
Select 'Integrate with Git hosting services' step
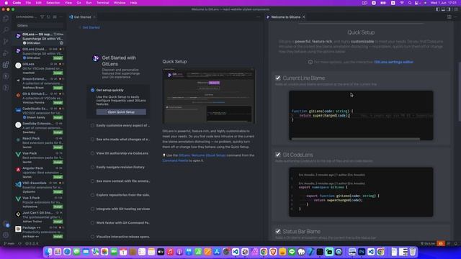click(x=120, y=209)
